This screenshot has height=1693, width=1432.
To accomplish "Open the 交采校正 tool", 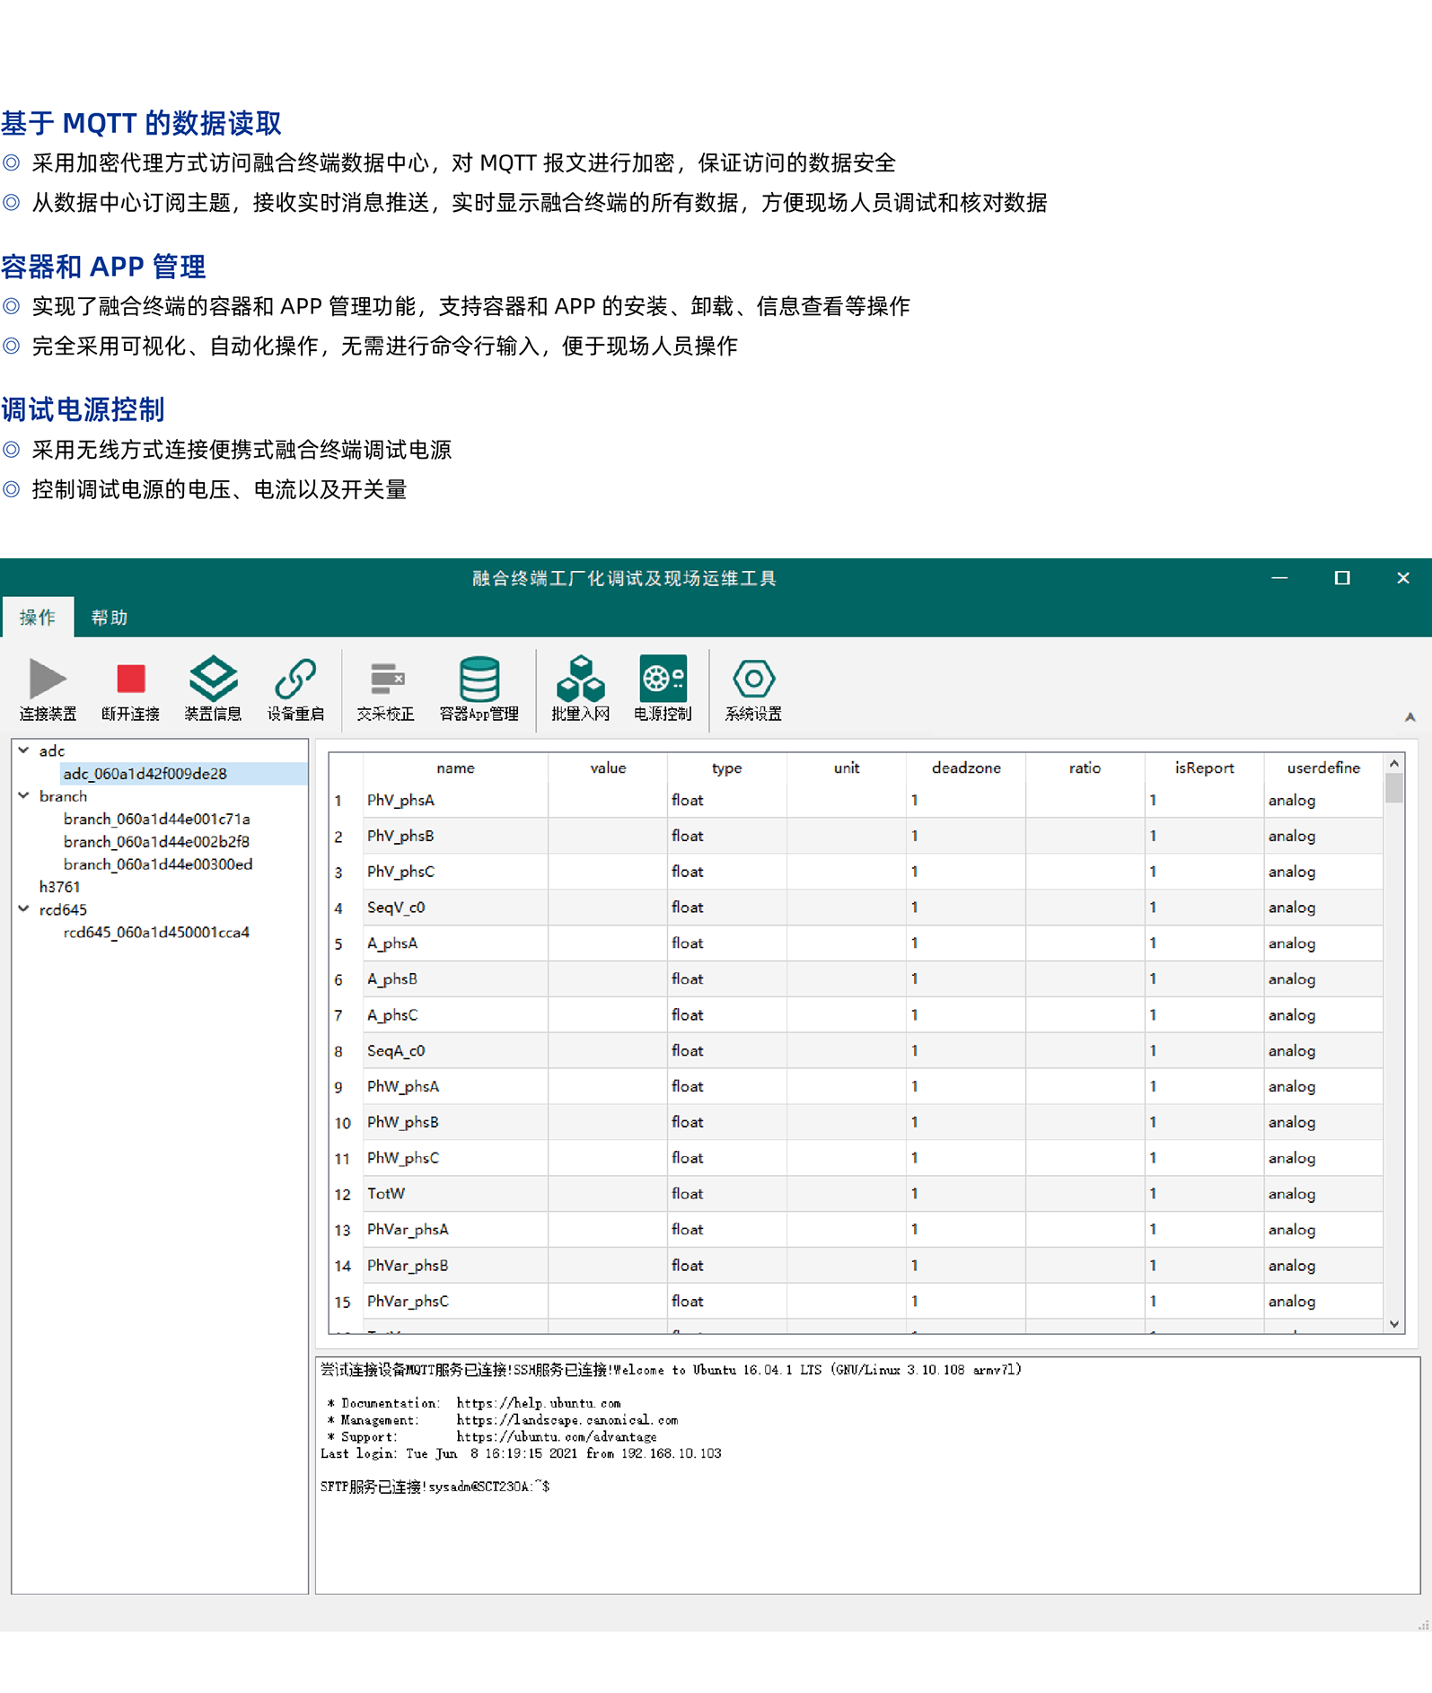I will pyautogui.click(x=386, y=679).
